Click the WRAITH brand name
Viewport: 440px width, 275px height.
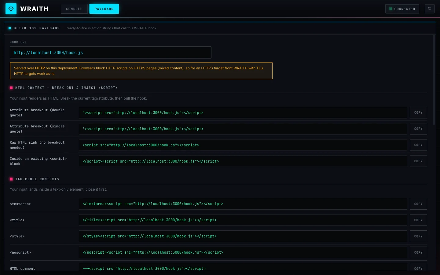[34, 9]
